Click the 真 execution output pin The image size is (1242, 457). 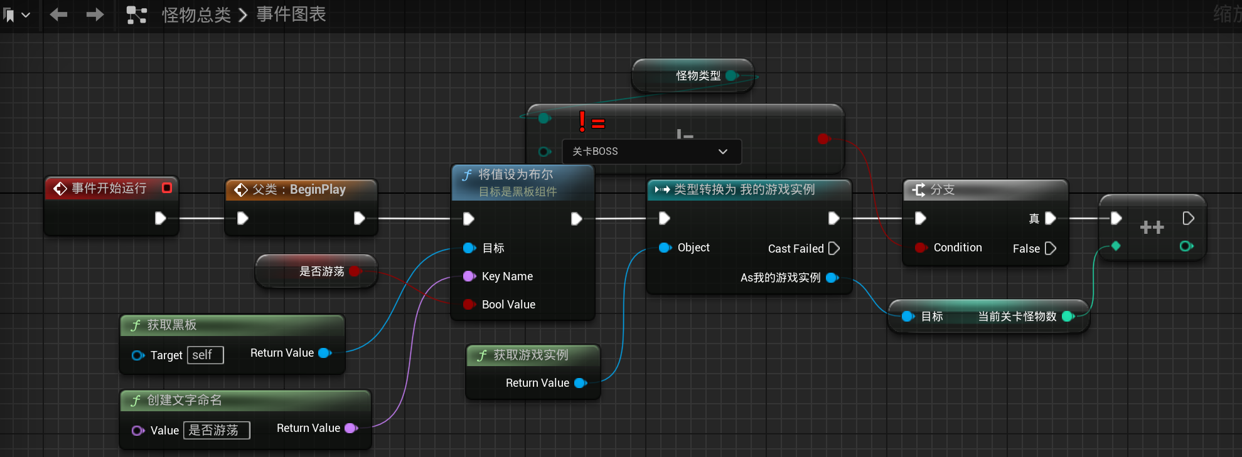pos(1050,218)
